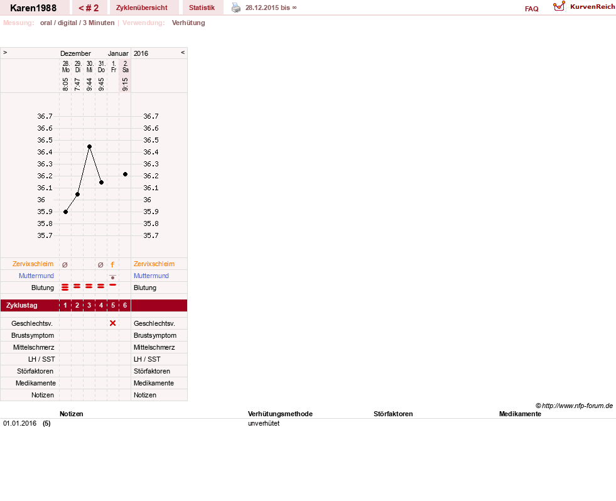
Task: Click date header '2. Sa'
Action: click(x=126, y=67)
